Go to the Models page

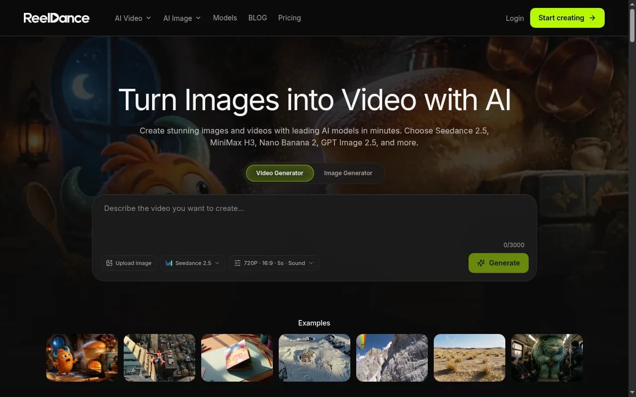coord(225,18)
